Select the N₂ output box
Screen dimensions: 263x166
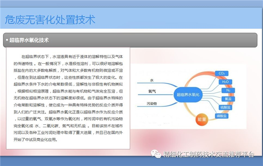coord(228,90)
